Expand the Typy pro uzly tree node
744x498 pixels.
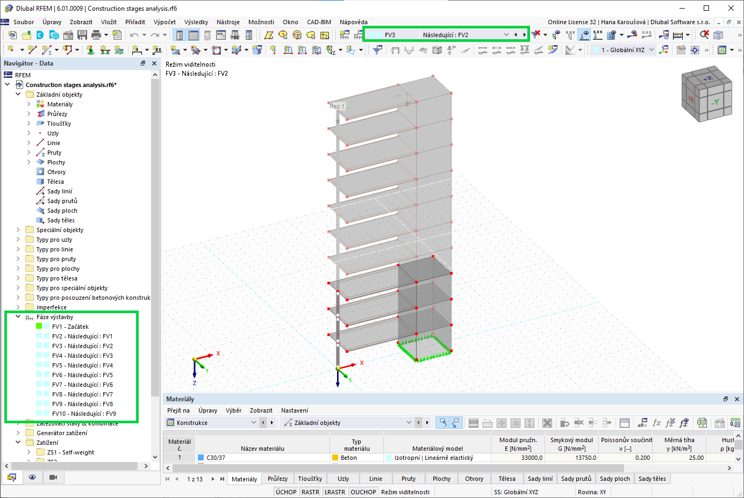18,240
